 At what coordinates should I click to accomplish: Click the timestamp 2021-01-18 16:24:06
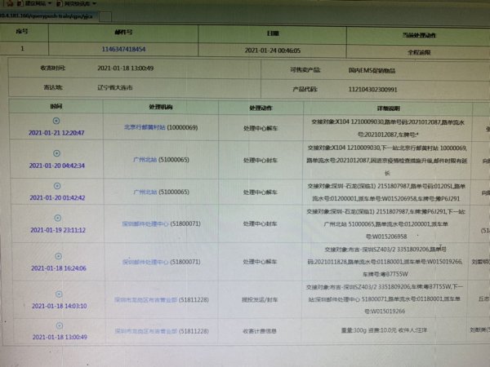click(x=59, y=268)
